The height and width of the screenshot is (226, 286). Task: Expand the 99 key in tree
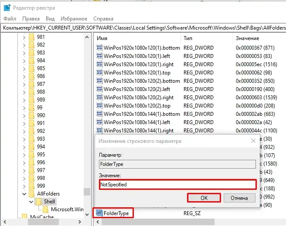click(x=24, y=108)
